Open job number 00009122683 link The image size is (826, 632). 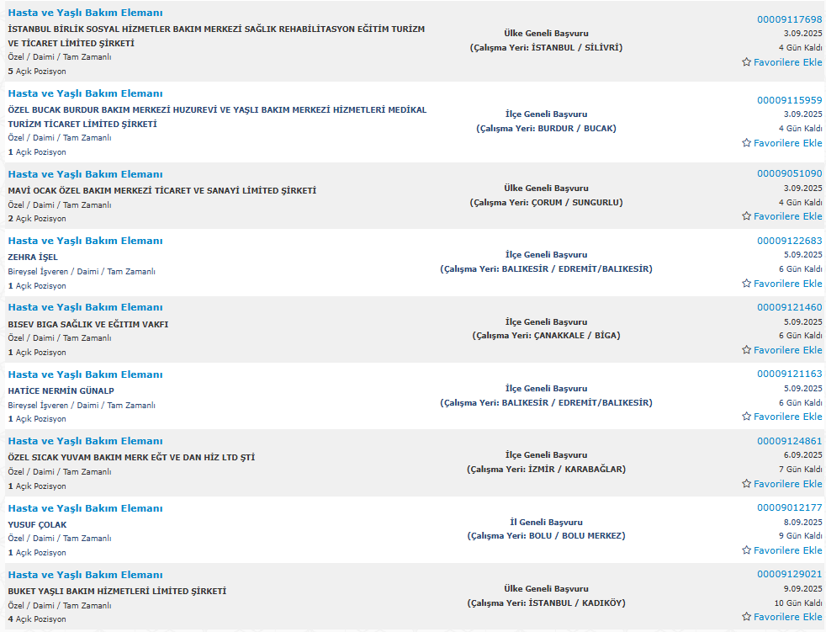point(790,241)
